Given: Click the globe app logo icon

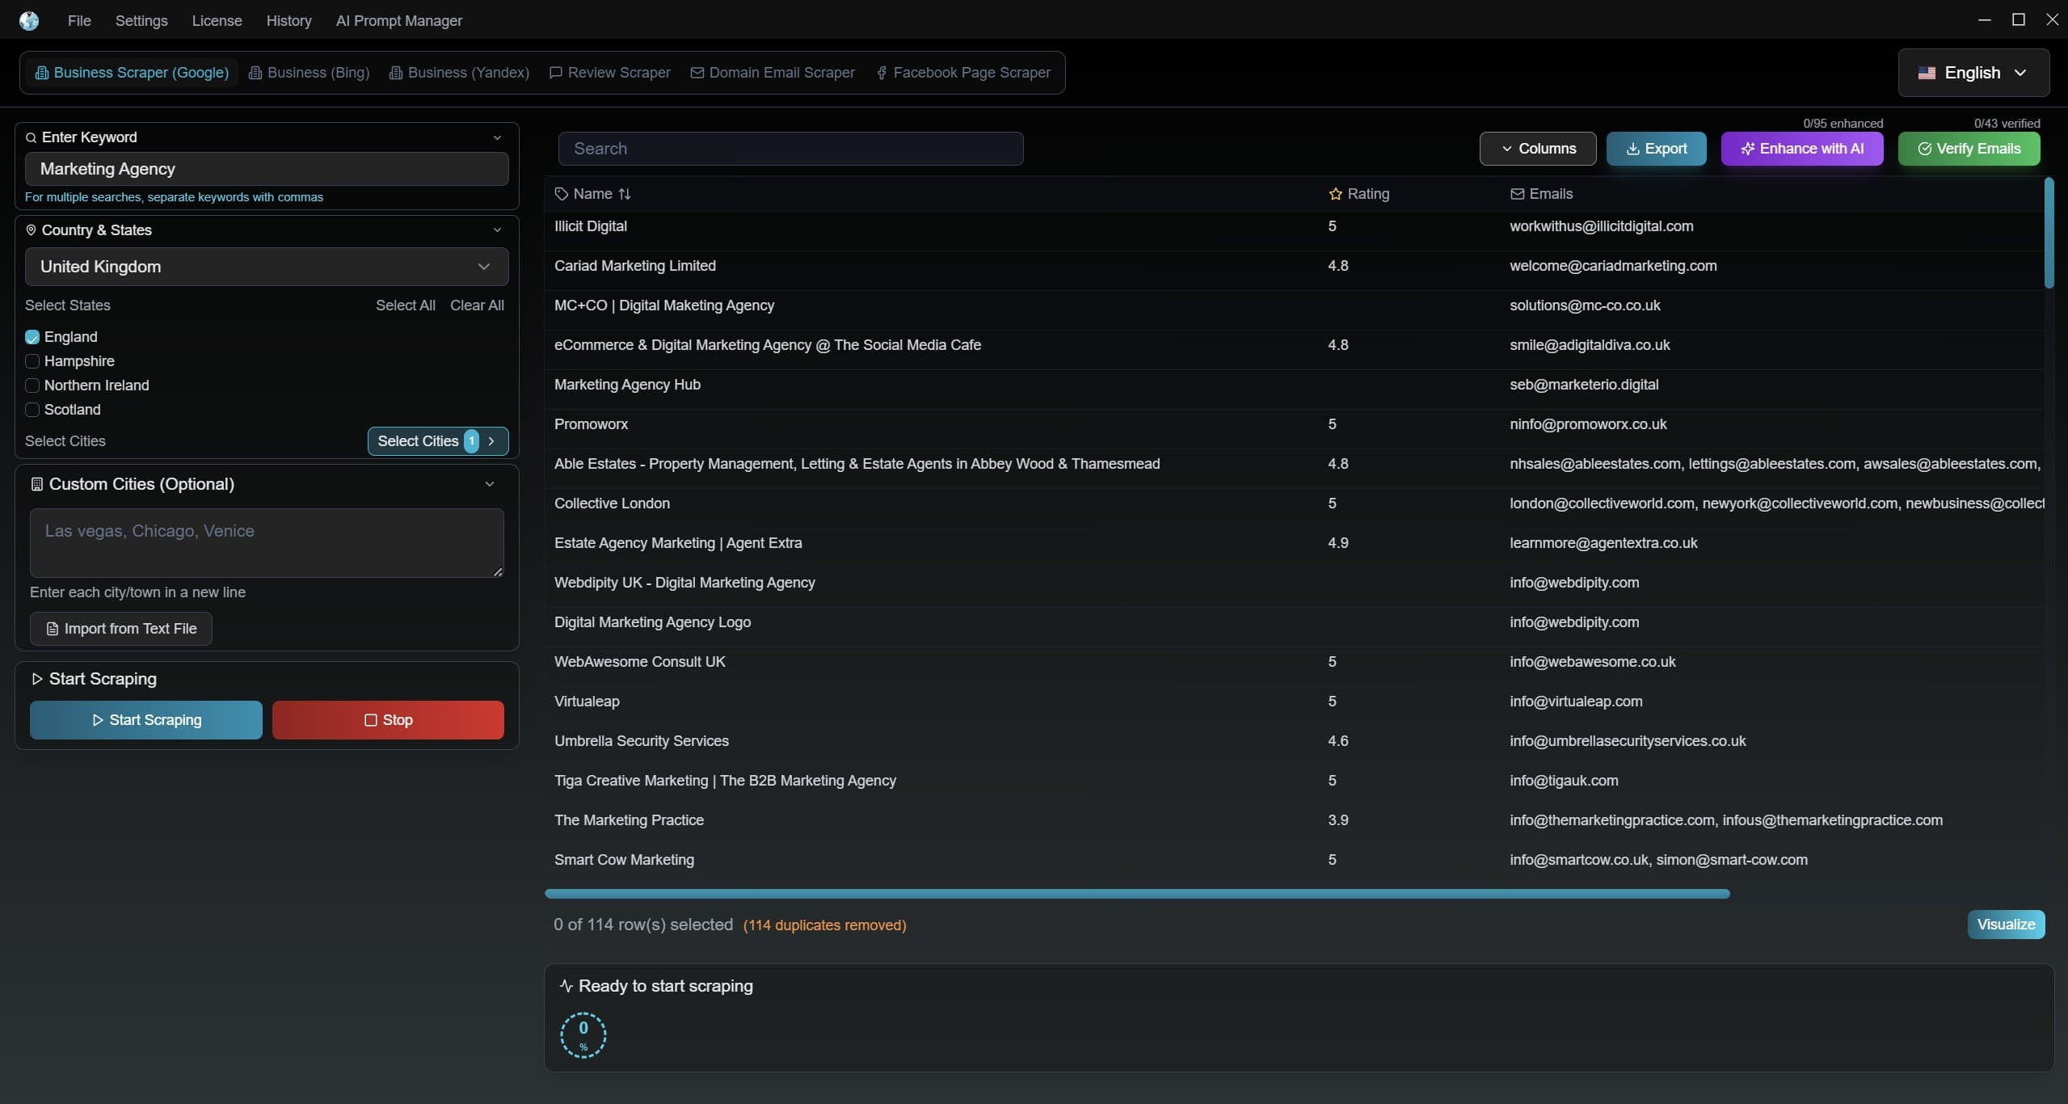Looking at the screenshot, I should coord(29,20).
